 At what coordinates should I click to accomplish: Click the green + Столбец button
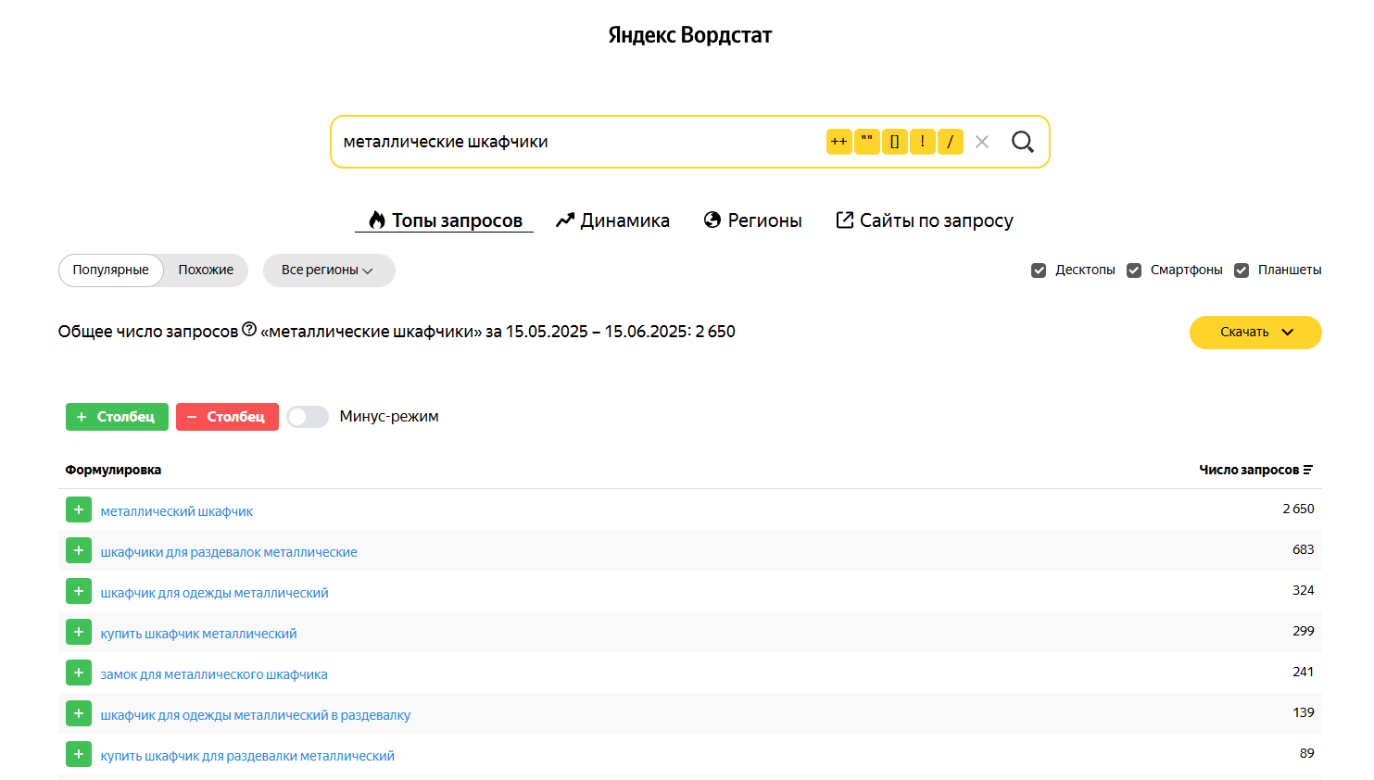[117, 417]
